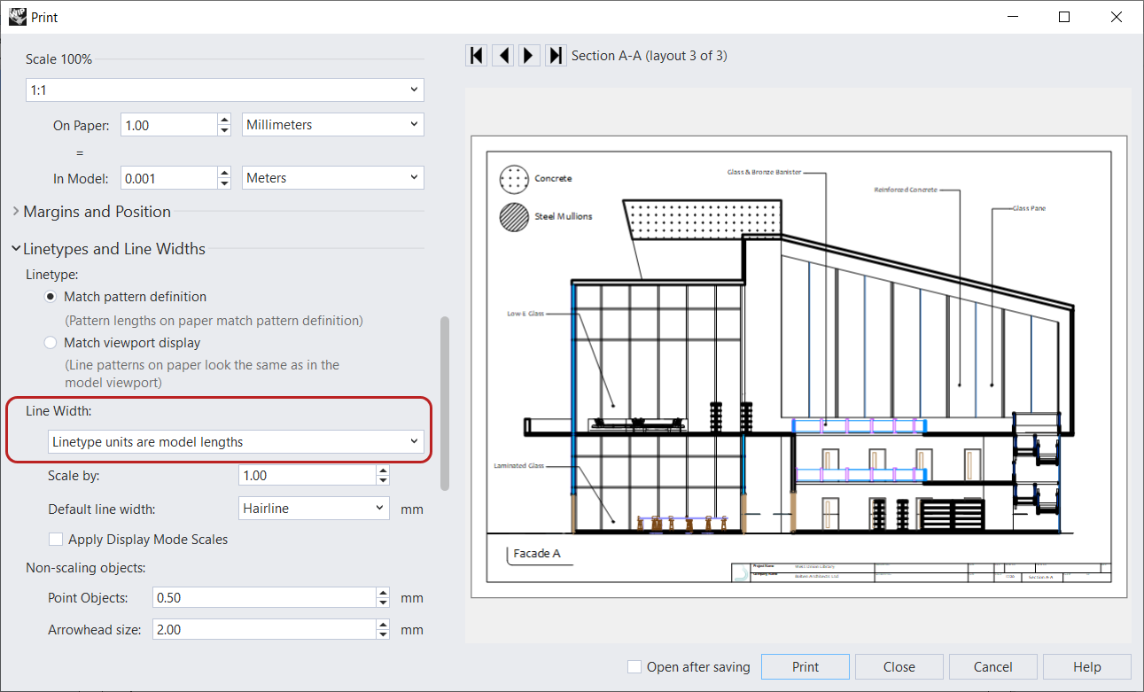
Task: Select Match viewport display option
Action: pos(51,343)
